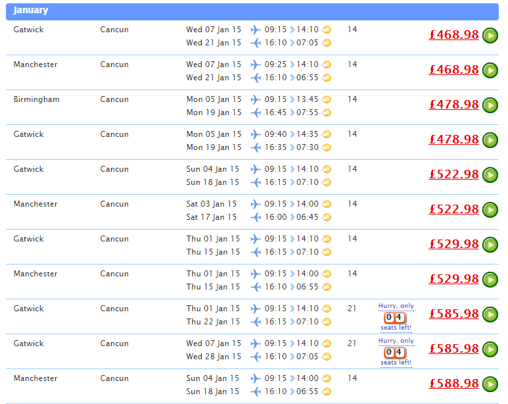
Task: Click weather icon next to 14:35 arrival
Action: point(327,134)
